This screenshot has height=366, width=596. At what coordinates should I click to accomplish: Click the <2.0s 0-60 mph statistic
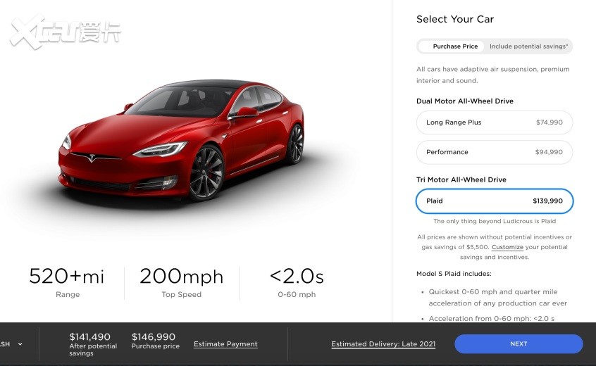pos(297,282)
